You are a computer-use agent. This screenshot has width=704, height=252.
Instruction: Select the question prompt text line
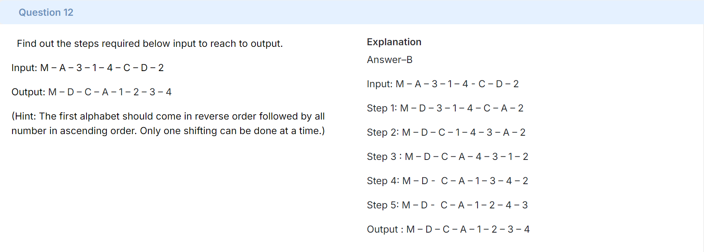point(150,44)
